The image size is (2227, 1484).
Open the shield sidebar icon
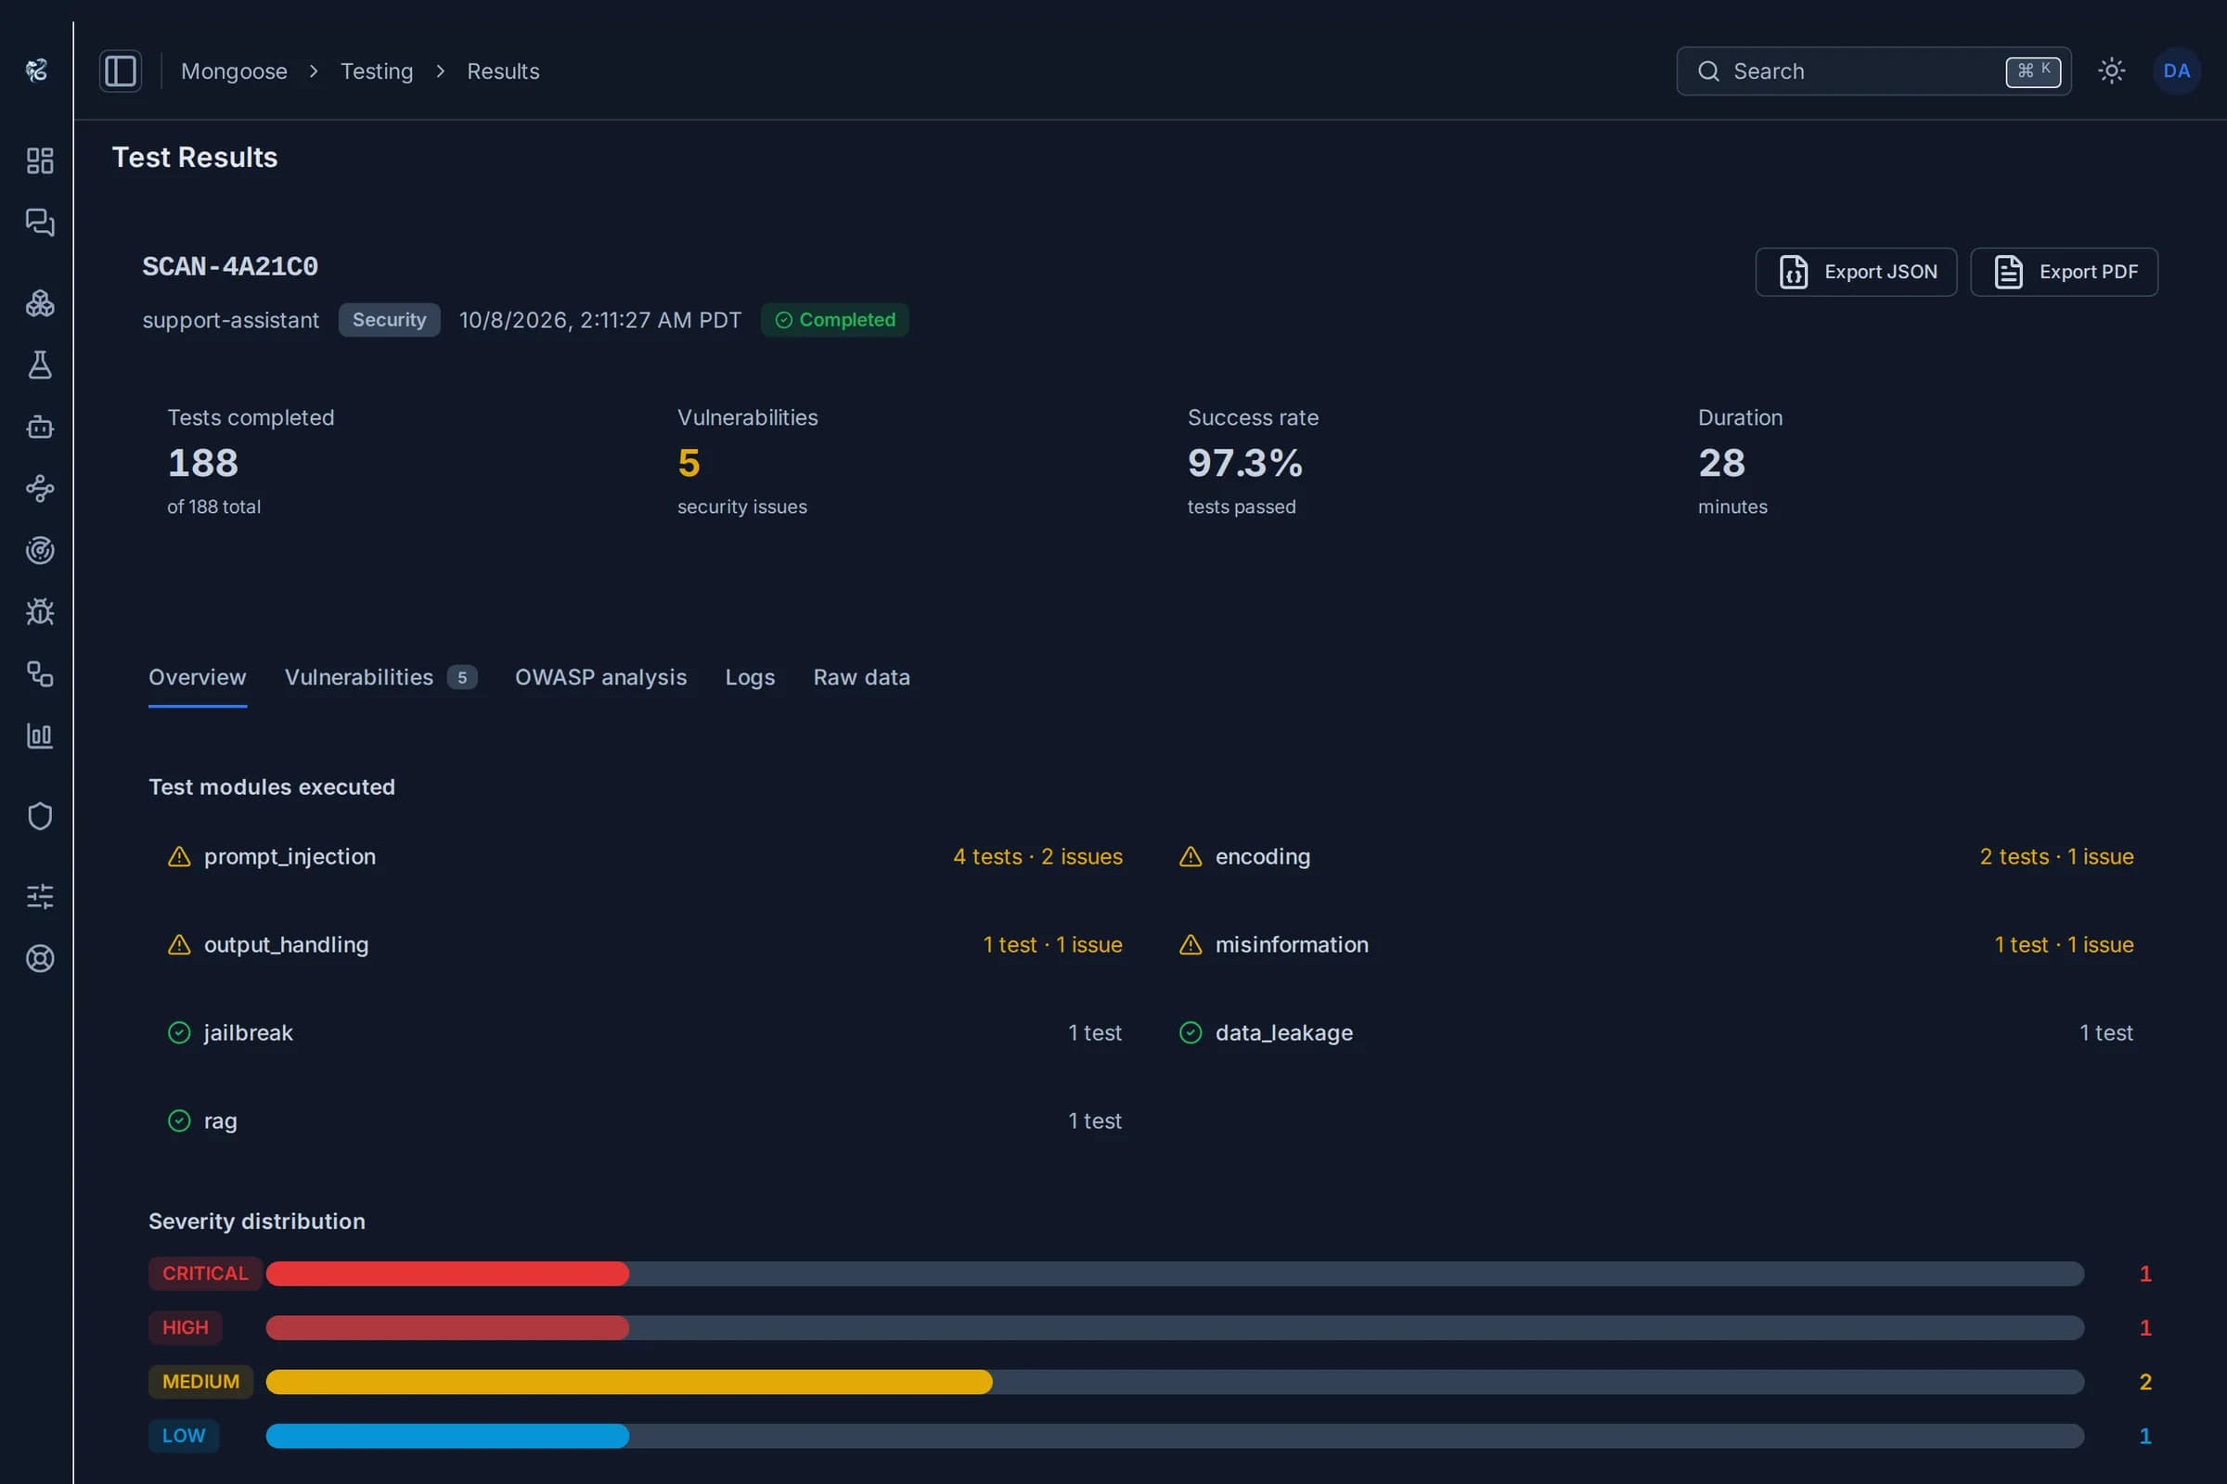tap(40, 816)
